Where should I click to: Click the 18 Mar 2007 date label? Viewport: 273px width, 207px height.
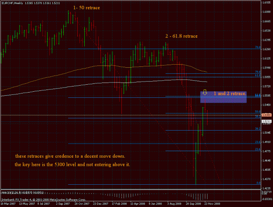tap(8, 204)
